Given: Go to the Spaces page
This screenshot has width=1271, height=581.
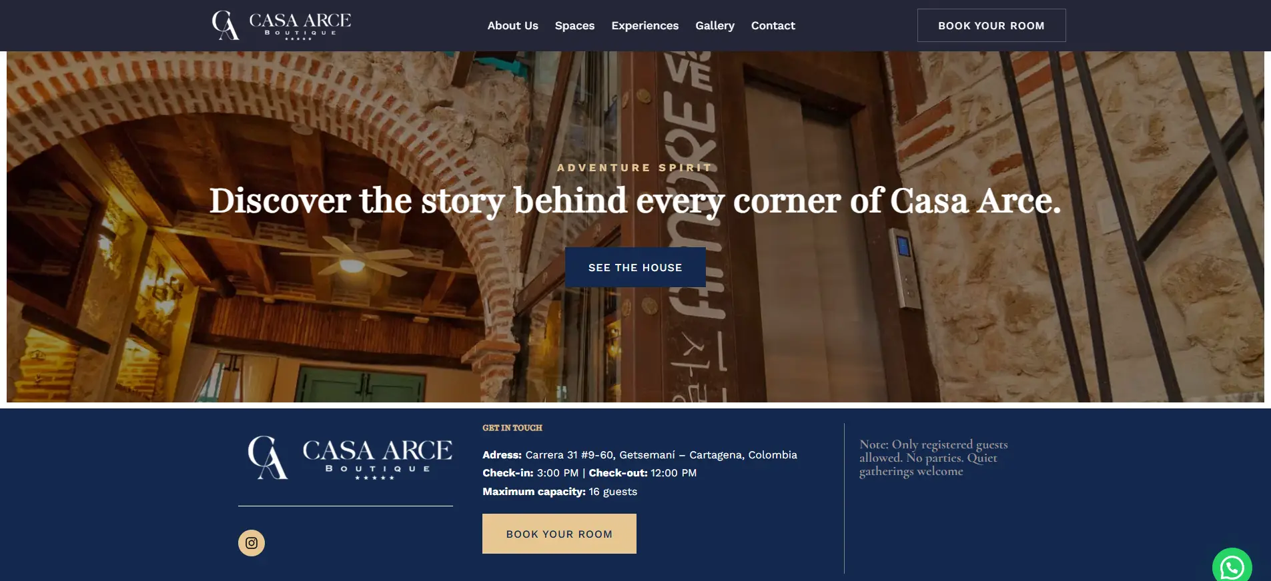Looking at the screenshot, I should (x=574, y=25).
